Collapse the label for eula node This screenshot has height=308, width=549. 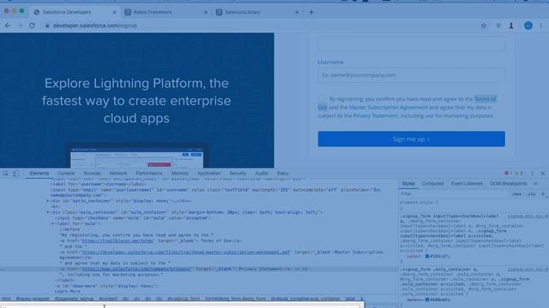pyautogui.click(x=52, y=223)
